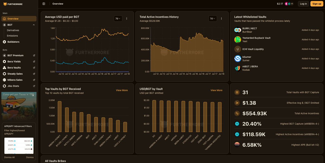The image size is (325, 163).
Task: Click the APR/APY filters preview thumbnail
Action: pyautogui.click(x=19, y=146)
